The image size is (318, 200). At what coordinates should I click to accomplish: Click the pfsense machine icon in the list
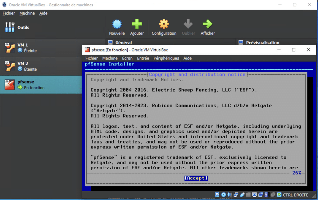coord(10,85)
